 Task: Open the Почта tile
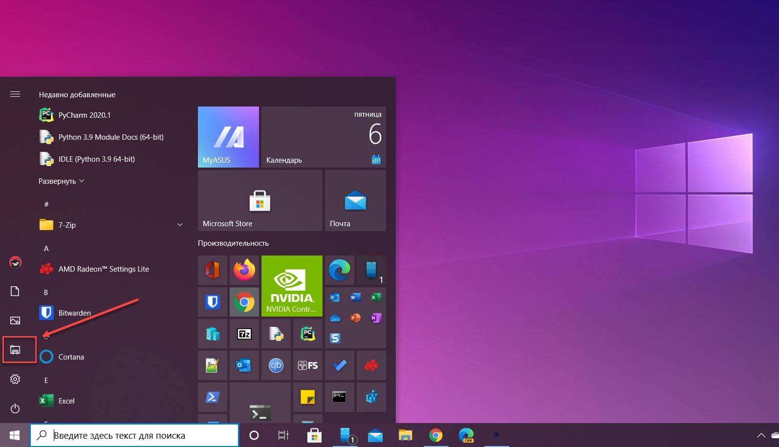click(x=355, y=200)
